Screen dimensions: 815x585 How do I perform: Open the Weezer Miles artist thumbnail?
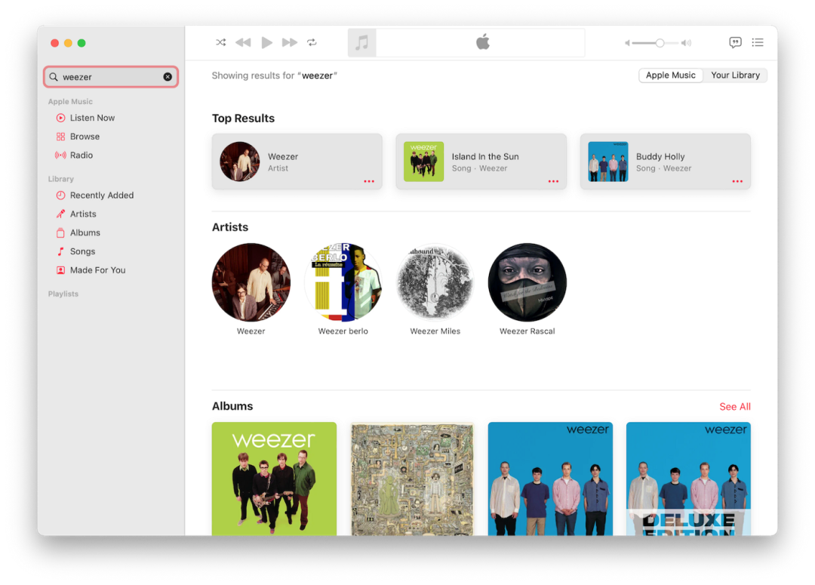(435, 282)
